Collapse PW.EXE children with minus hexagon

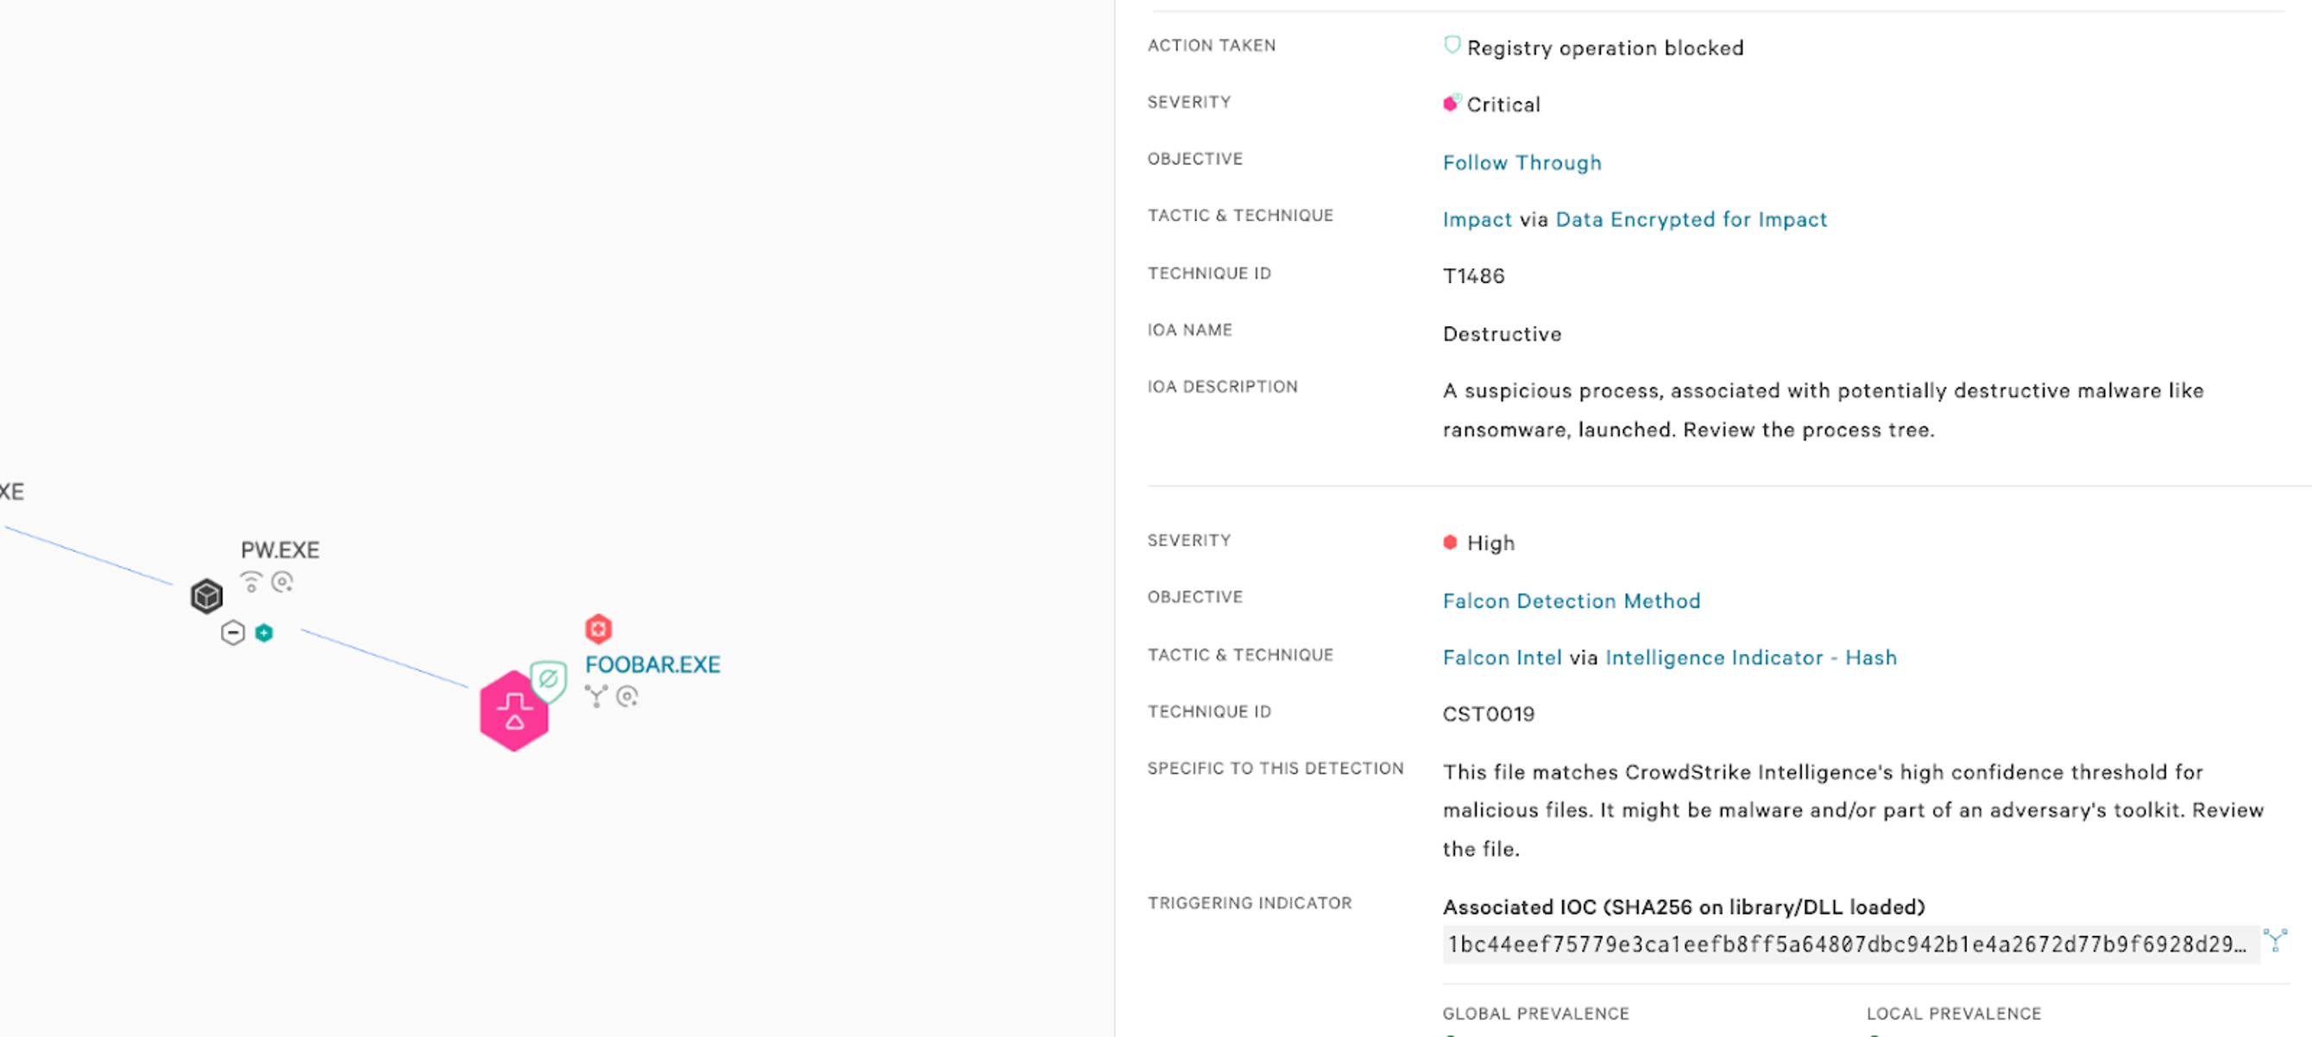coord(232,632)
